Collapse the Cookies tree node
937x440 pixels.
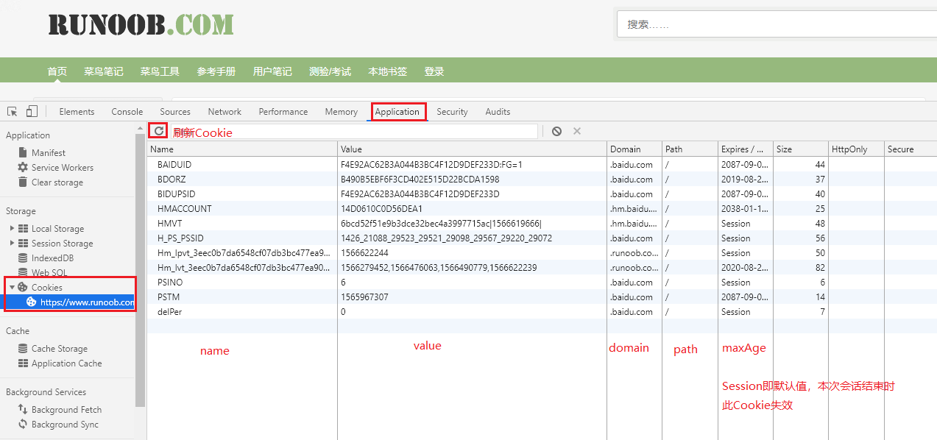pyautogui.click(x=12, y=287)
